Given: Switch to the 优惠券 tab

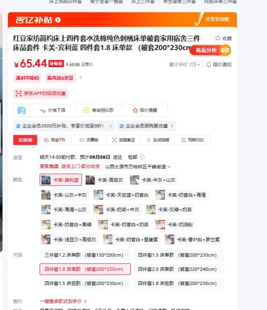Looking at the screenshot, I should [x=89, y=140].
